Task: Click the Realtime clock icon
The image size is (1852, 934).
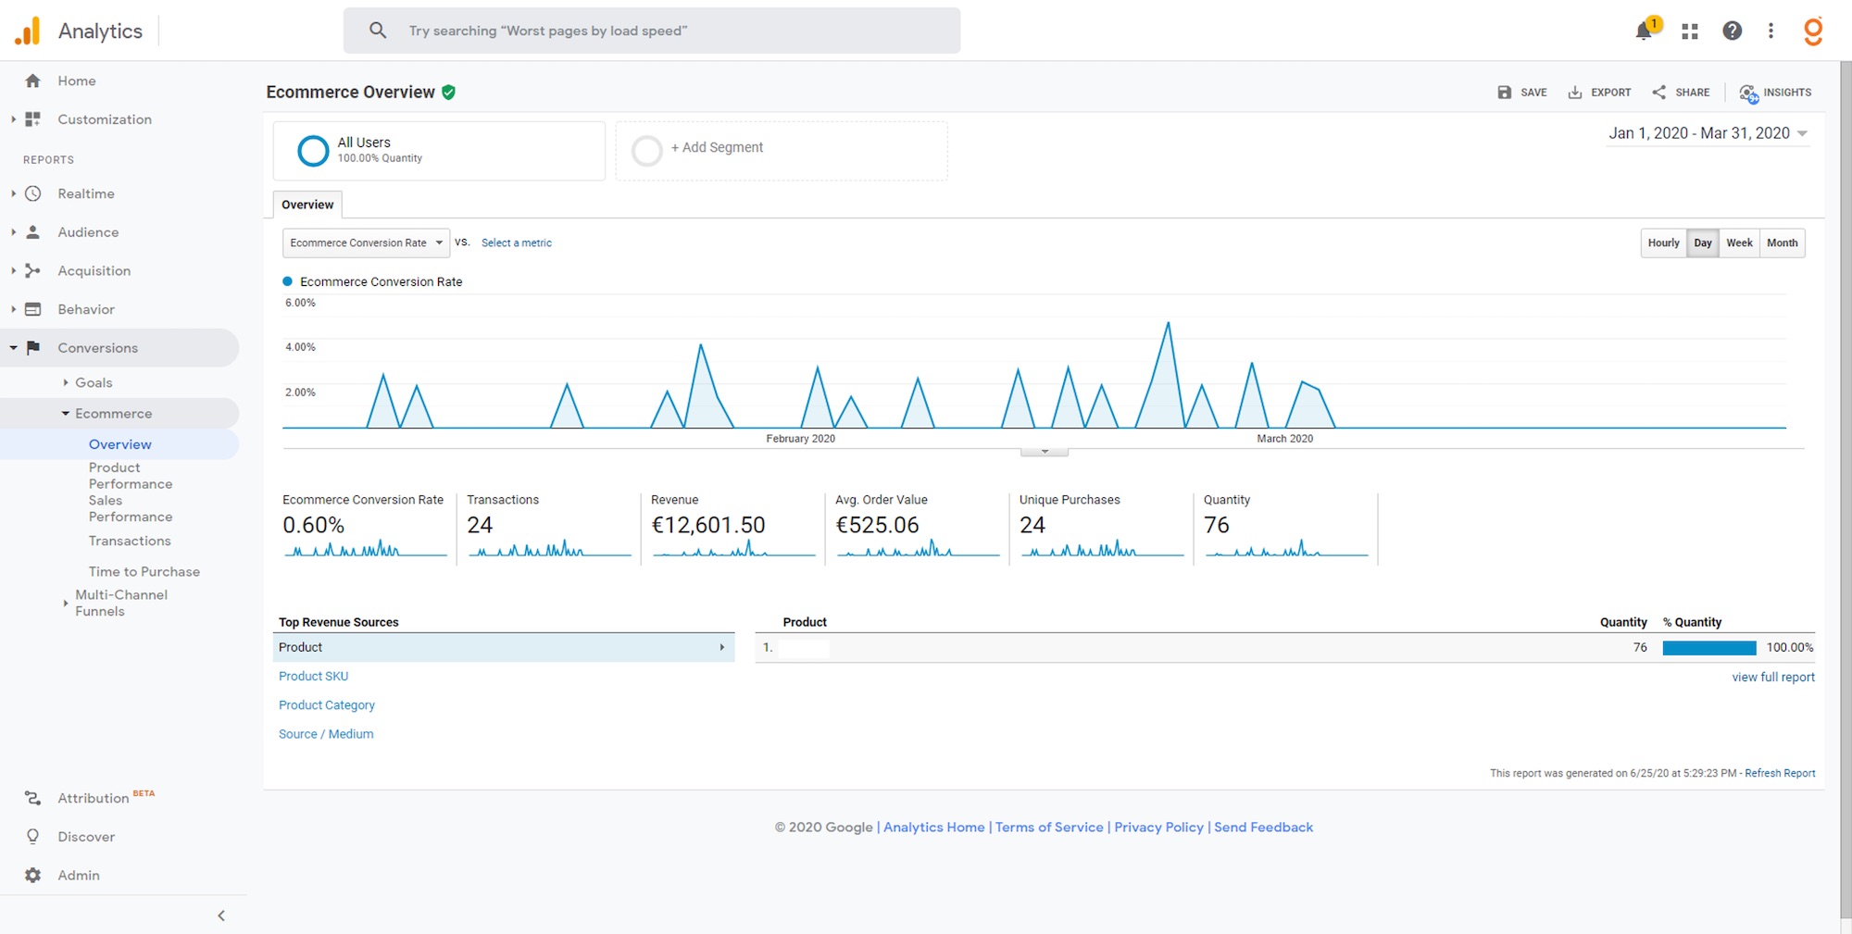Action: pyautogui.click(x=33, y=193)
